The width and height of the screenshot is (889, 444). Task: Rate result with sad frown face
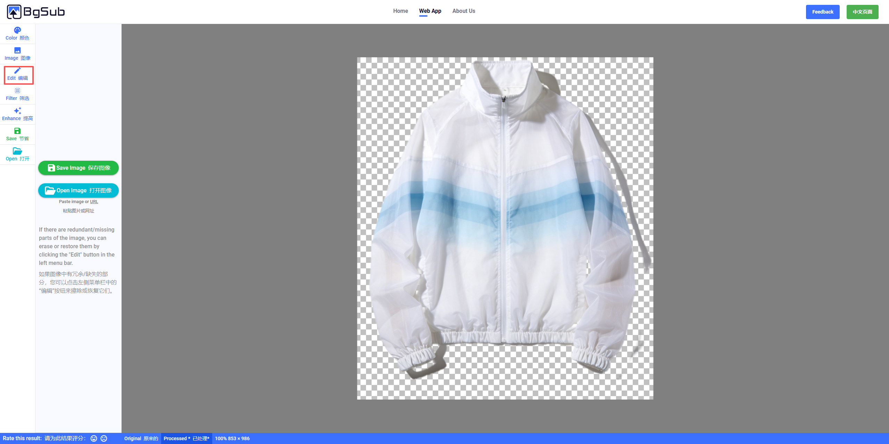pyautogui.click(x=104, y=438)
